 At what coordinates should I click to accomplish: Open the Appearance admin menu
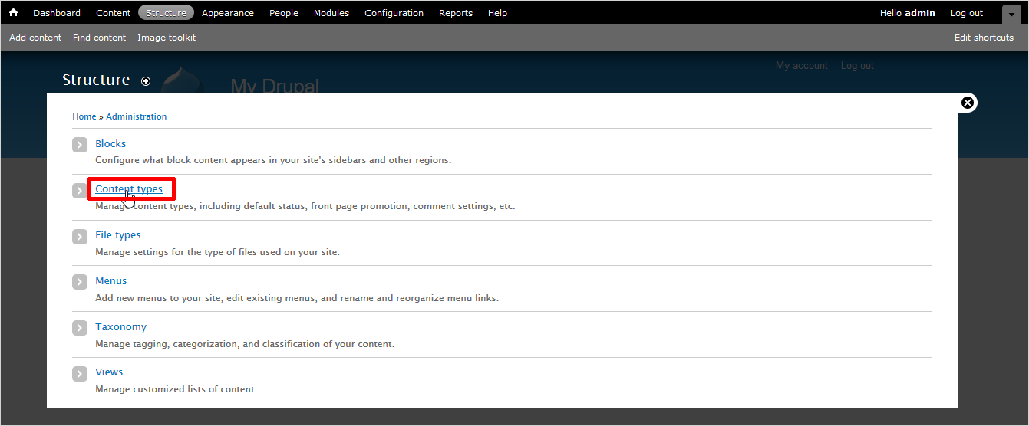pos(227,13)
